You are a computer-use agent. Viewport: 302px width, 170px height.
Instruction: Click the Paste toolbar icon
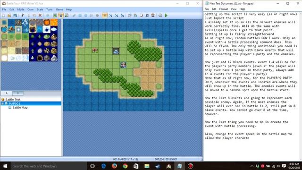[34, 16]
